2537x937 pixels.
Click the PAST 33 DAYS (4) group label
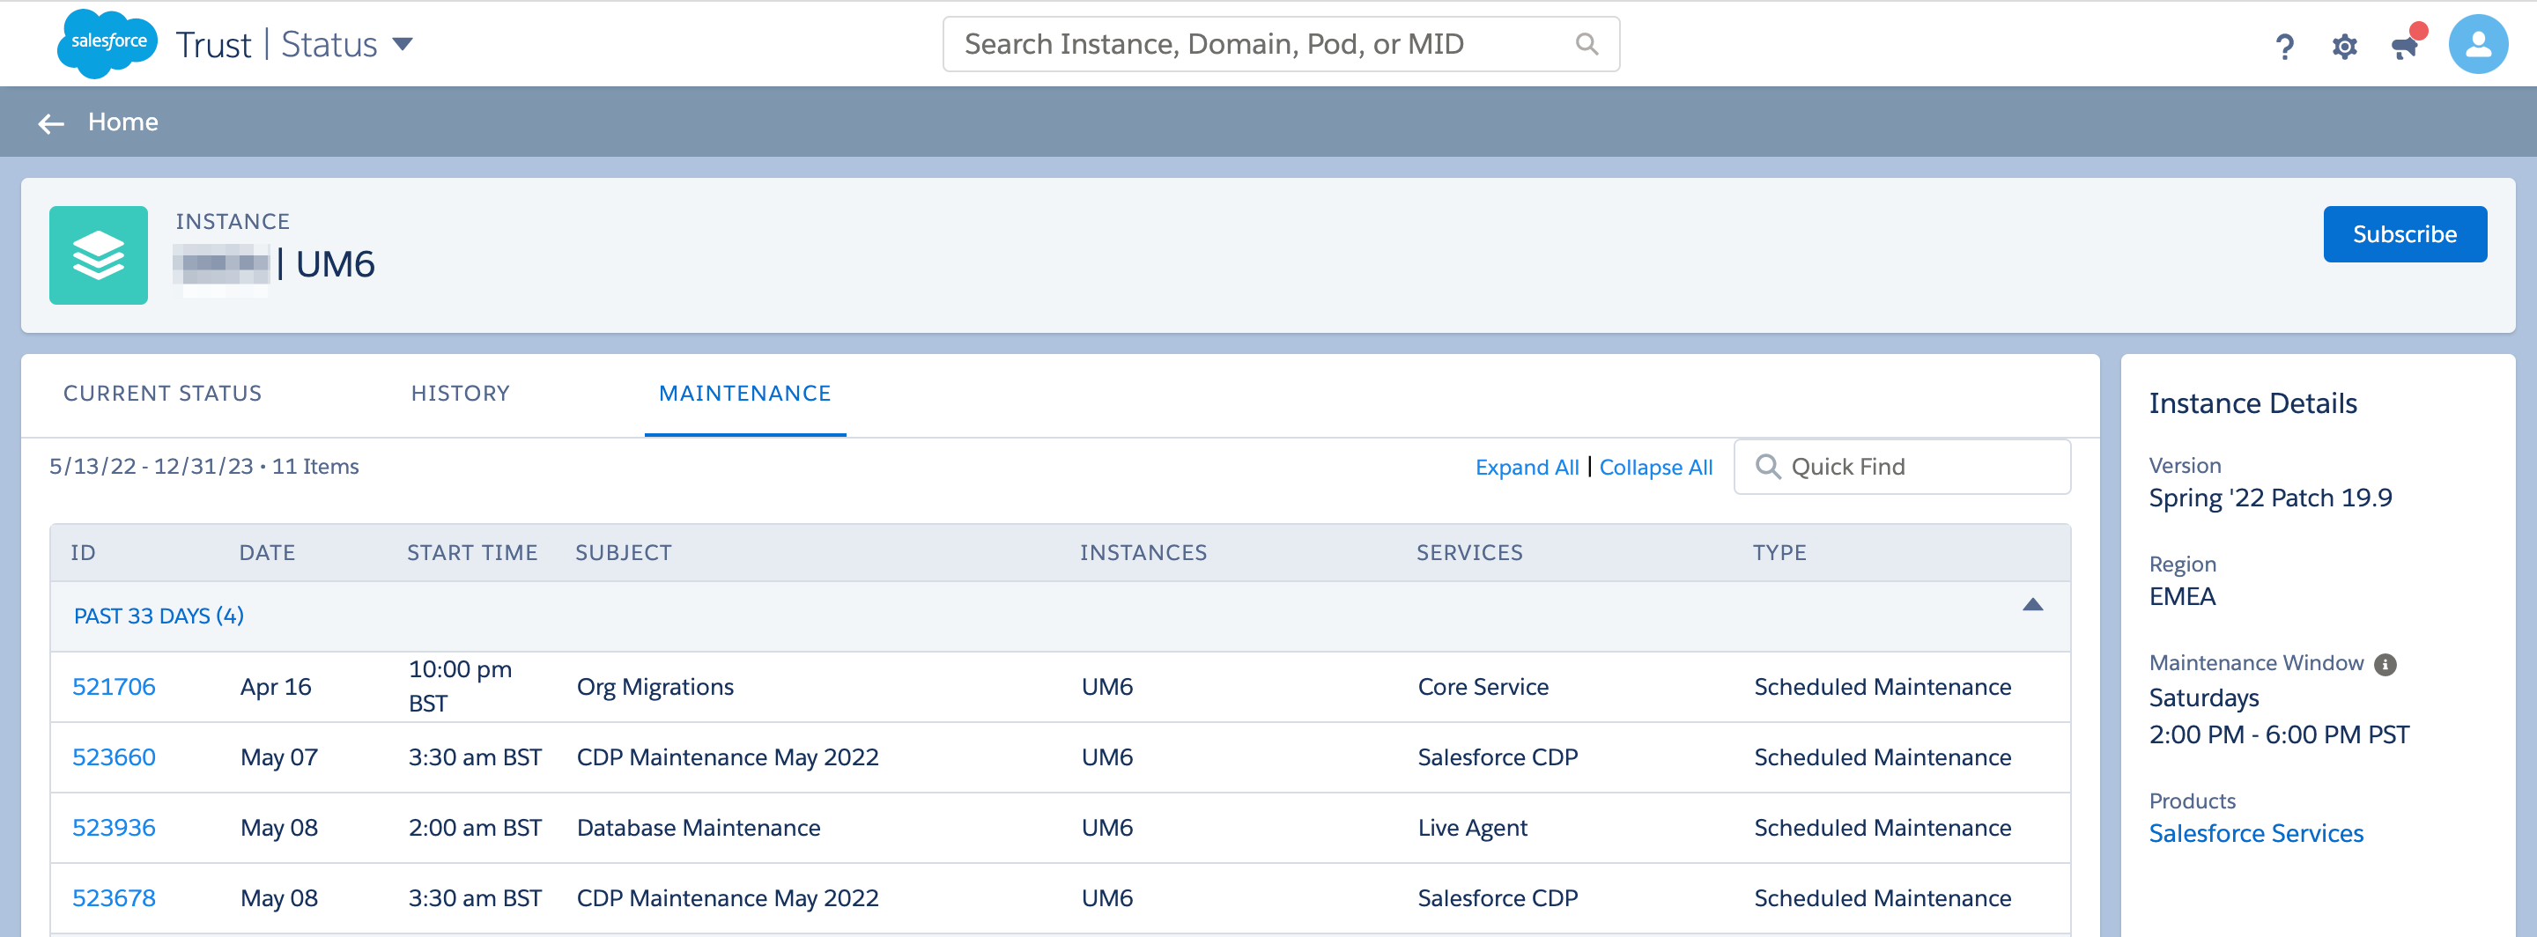(159, 616)
